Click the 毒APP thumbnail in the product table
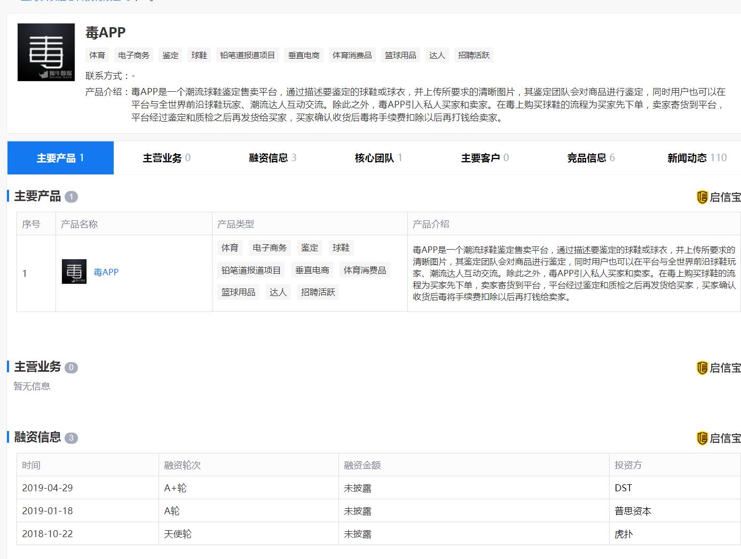 tap(74, 272)
